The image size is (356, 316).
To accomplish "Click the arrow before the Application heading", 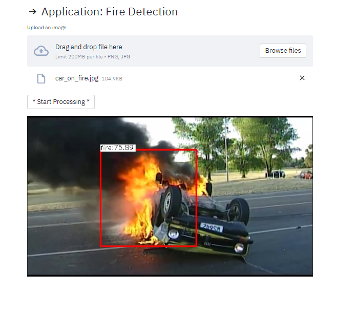I will tap(33, 12).
